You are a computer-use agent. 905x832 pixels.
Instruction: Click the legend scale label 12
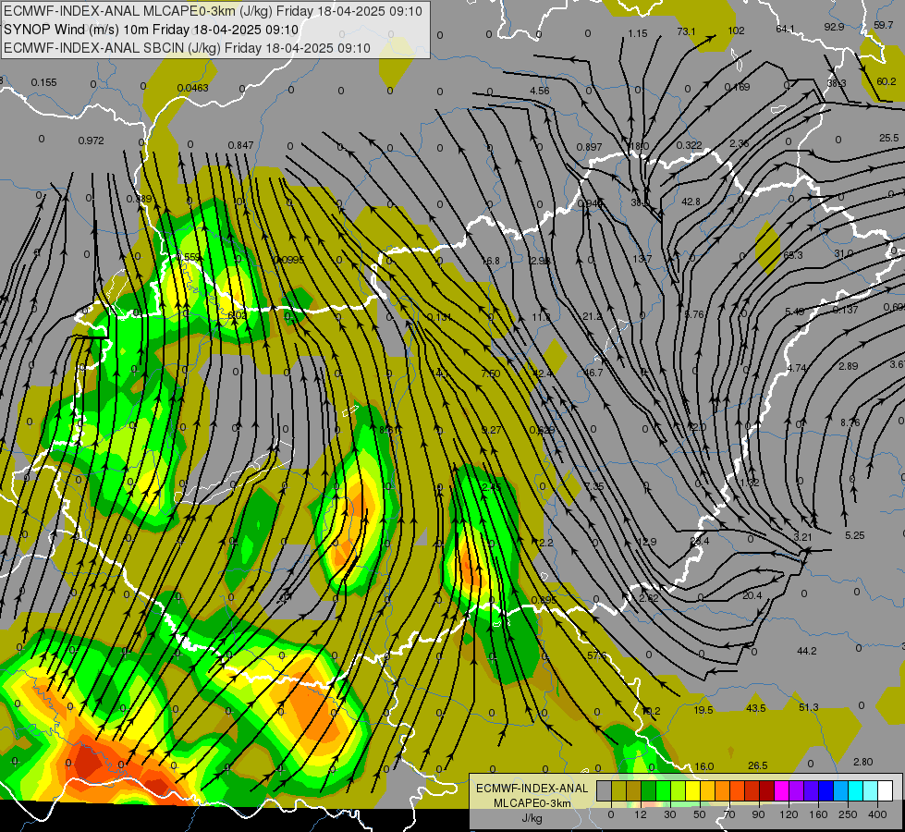(x=641, y=814)
